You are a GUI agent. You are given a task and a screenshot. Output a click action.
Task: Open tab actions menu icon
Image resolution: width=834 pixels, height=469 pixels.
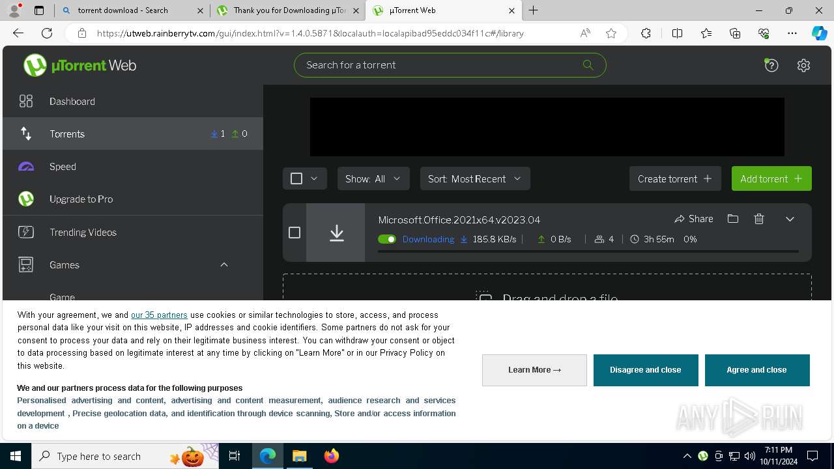(39, 10)
